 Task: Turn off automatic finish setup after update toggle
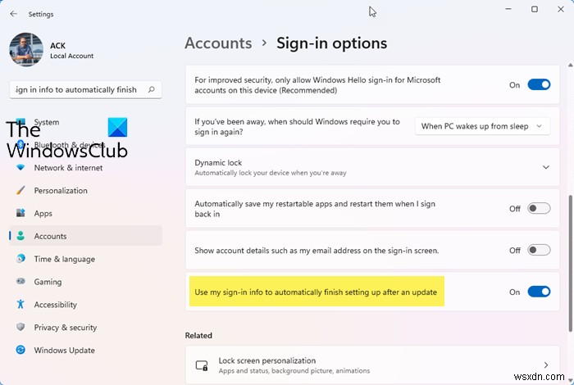pos(539,292)
